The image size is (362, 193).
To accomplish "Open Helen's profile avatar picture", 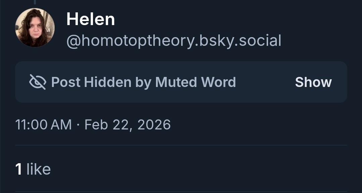I will point(35,27).
